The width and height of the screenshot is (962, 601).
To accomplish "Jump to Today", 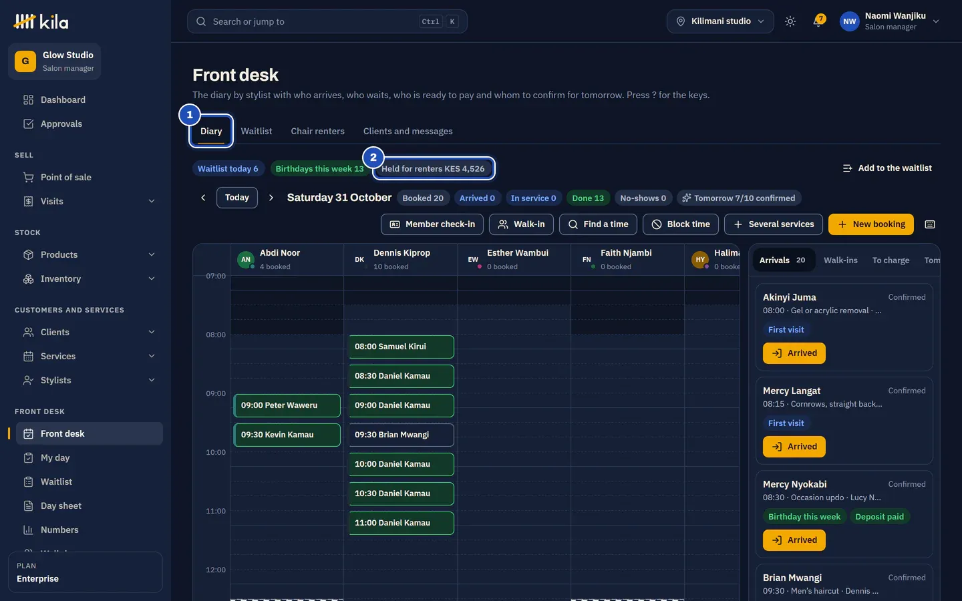I will (237, 198).
